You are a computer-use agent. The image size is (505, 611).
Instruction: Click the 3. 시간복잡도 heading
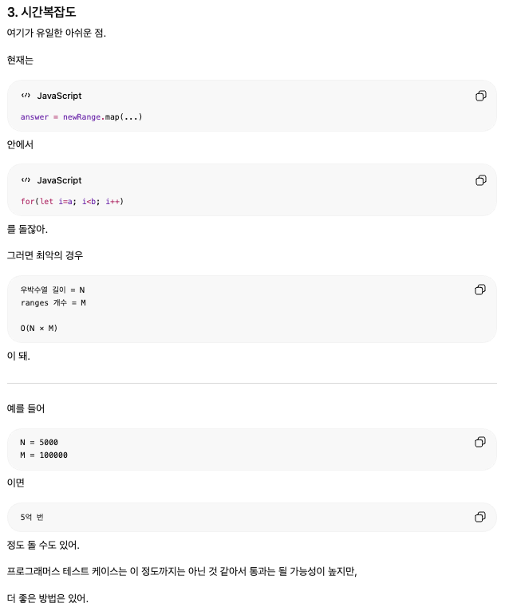click(41, 12)
